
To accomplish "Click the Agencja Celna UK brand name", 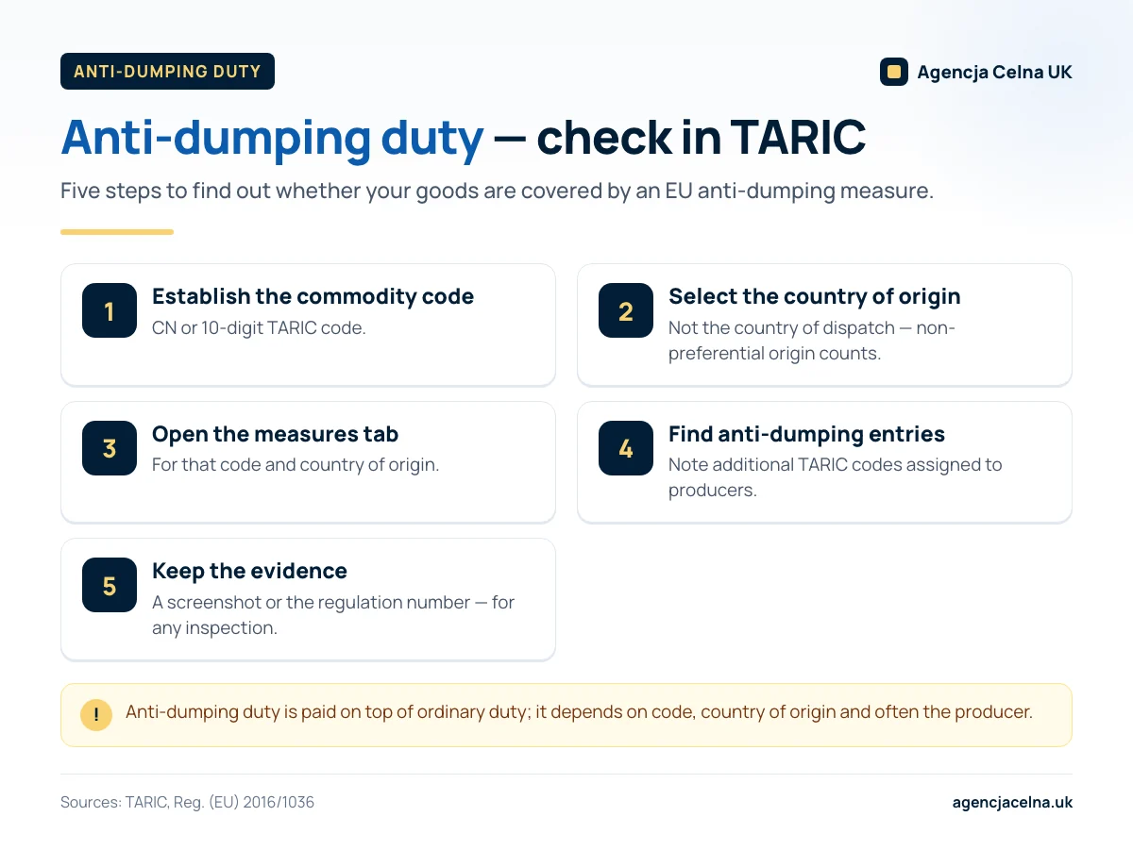I will click(994, 72).
